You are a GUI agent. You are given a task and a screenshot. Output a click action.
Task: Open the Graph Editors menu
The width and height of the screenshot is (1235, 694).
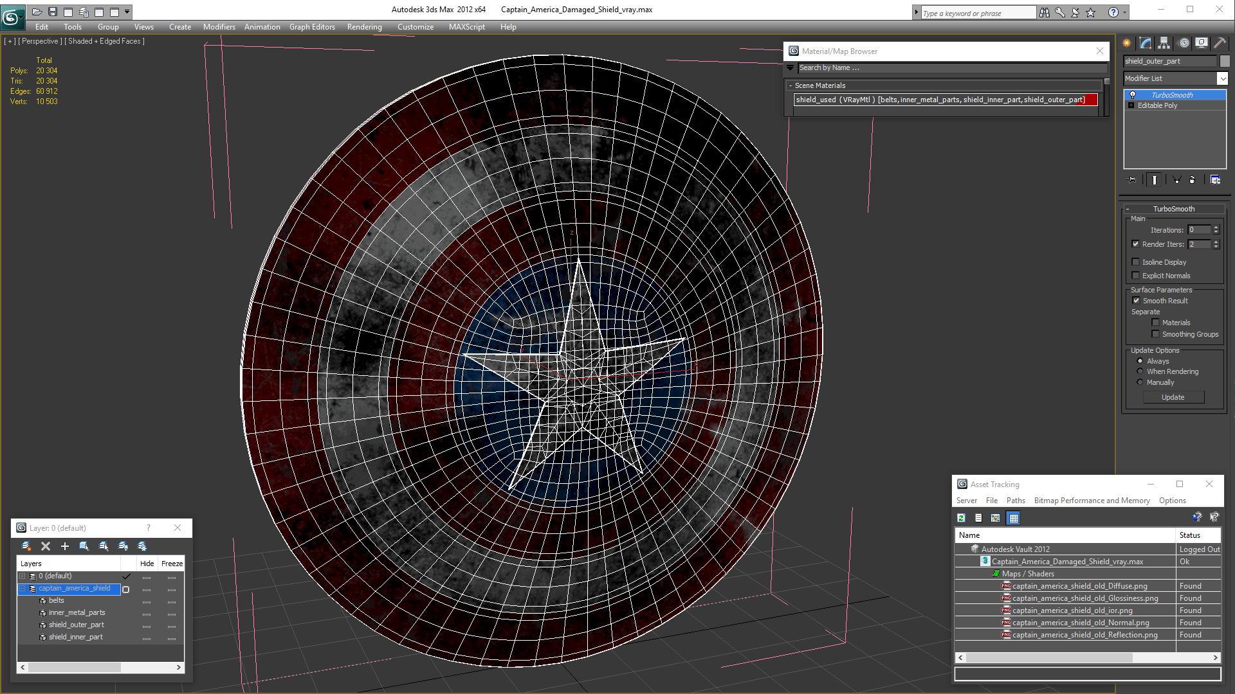click(x=312, y=27)
